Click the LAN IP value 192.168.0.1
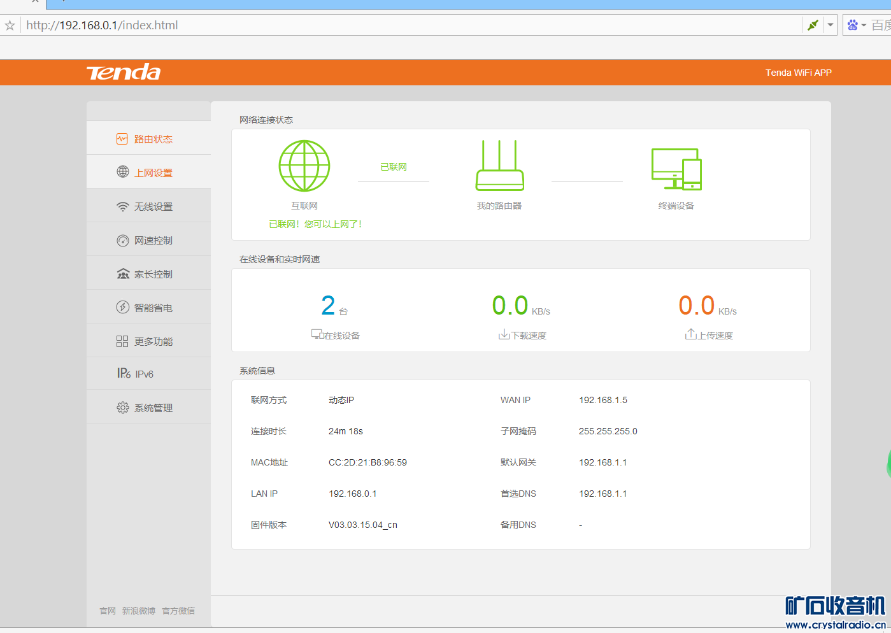Screen dimensions: 891x633 coord(353,494)
